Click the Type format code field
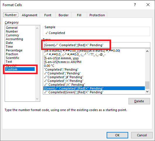The height and width of the screenshot is (141, 155). pyautogui.click(x=96, y=45)
